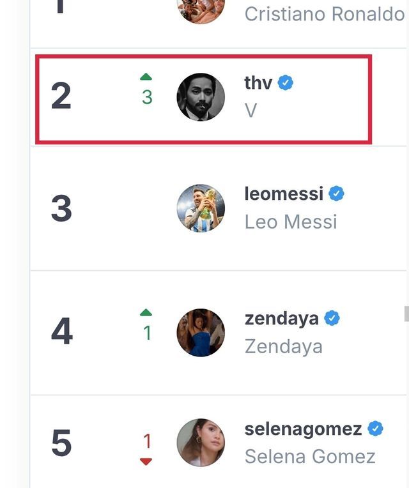409x488 pixels.
Task: Open the leomessi username link
Action: pyautogui.click(x=284, y=194)
